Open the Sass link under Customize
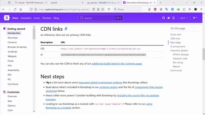Screen dimensions: 205x115 pos(10,101)
